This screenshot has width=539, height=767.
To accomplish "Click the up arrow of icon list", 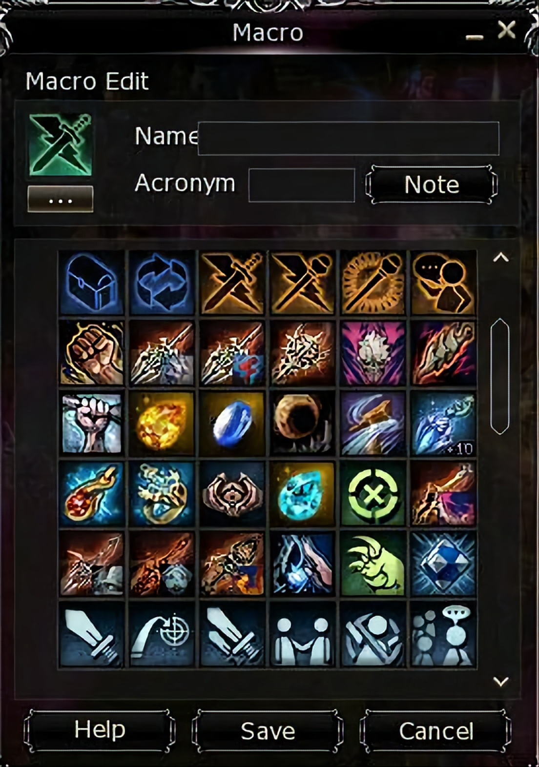I will (500, 258).
